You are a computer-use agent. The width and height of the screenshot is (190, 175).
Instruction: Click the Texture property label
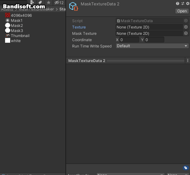[79, 27]
